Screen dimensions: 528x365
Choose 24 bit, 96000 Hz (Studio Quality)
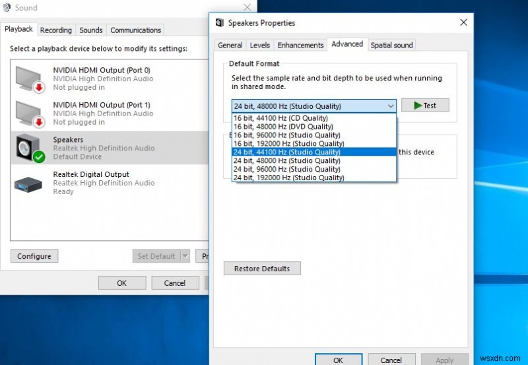tap(314, 169)
